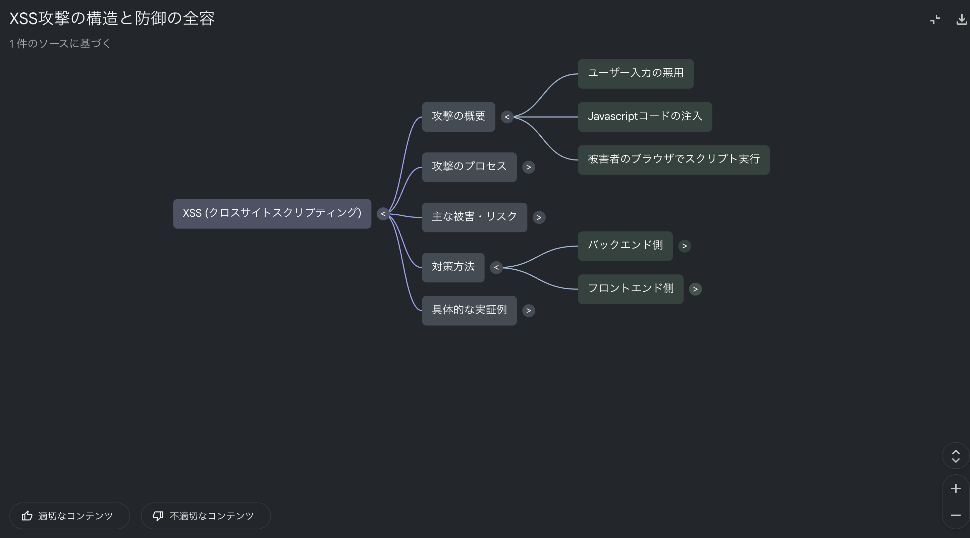Select 被害者のブラウザでスクリプト実行 node
The height and width of the screenshot is (538, 970).
[673, 160]
